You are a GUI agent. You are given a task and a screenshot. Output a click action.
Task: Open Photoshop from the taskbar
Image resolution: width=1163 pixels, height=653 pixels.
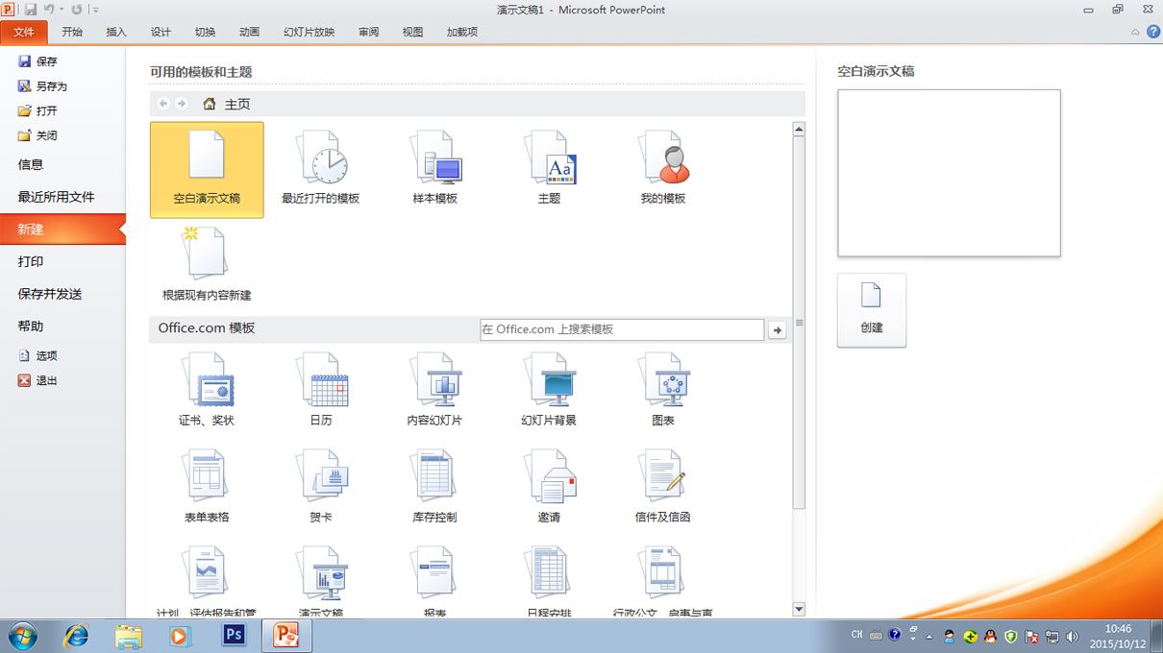234,635
